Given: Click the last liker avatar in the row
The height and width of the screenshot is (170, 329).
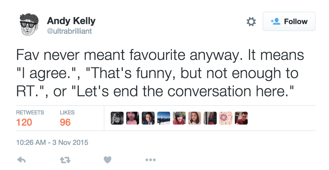Looking at the screenshot, I should point(241,118).
